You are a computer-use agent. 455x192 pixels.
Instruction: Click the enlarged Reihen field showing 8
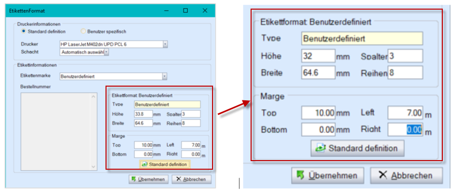point(405,72)
